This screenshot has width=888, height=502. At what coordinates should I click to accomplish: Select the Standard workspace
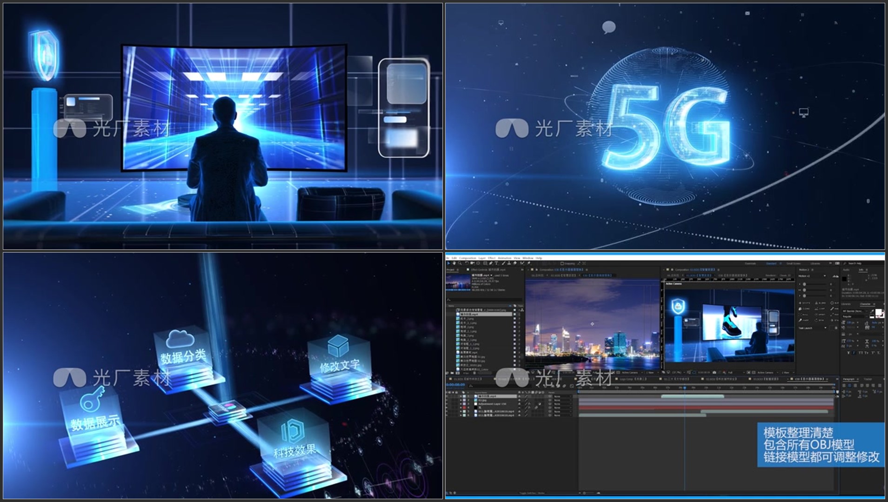coord(771,263)
